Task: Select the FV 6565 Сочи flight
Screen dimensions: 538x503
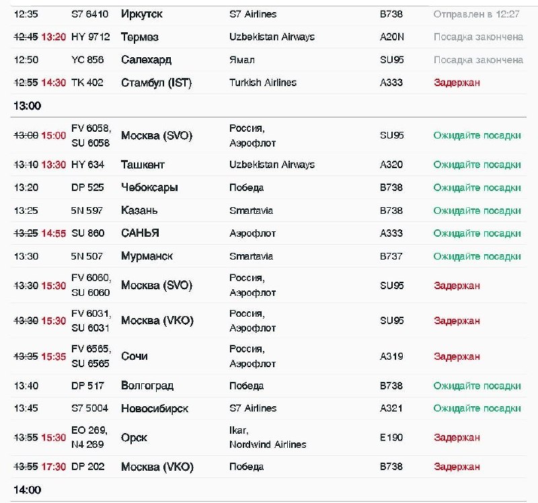Action: click(x=268, y=356)
